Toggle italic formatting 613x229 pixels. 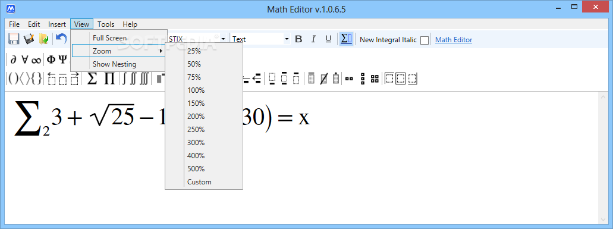(313, 39)
